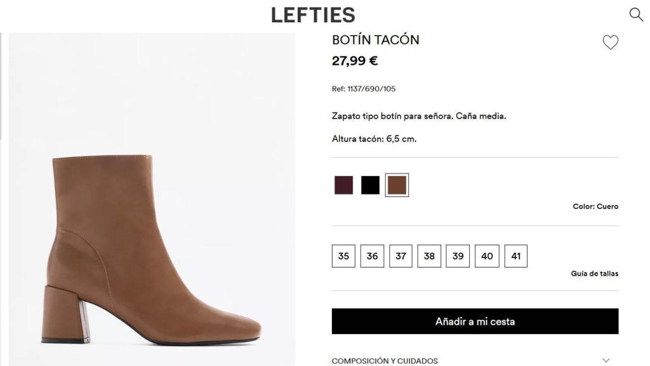Click the LEFTIES logo
Image resolution: width=650 pixels, height=366 pixels.
[313, 15]
